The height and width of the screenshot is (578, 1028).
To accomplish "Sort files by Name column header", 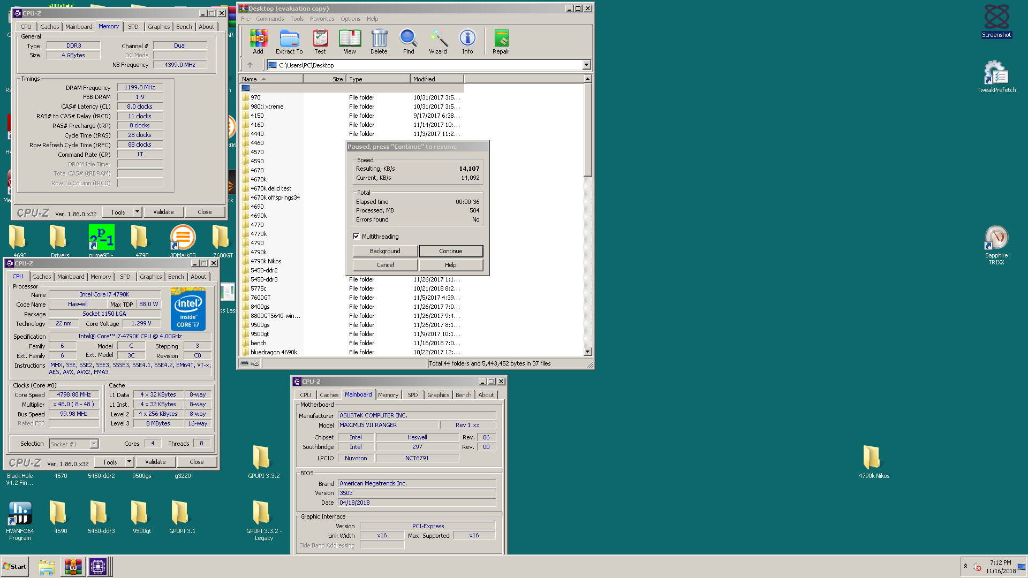I will point(271,79).
